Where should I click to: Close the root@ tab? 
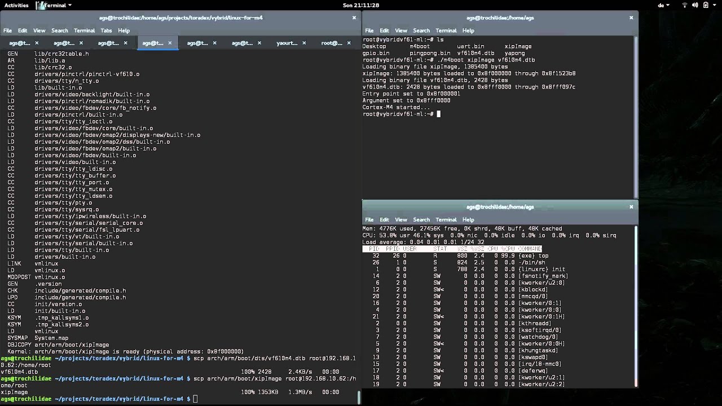click(349, 43)
